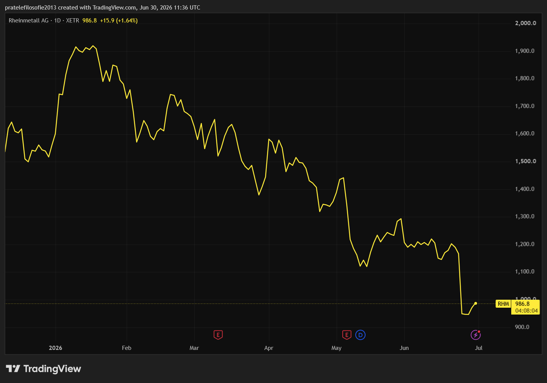The width and height of the screenshot is (547, 383).
Task: Click the 2026 year label on time axis
Action: [56, 348]
